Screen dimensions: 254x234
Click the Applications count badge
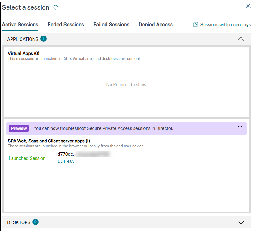point(43,39)
